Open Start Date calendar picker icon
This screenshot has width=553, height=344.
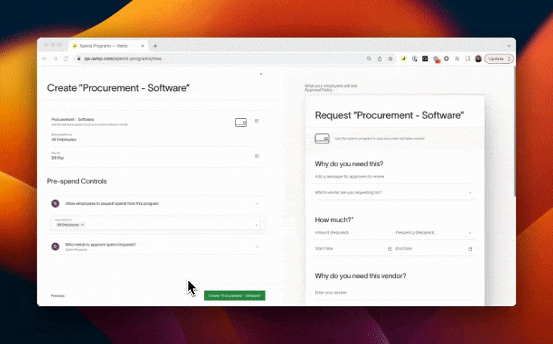tap(390, 249)
